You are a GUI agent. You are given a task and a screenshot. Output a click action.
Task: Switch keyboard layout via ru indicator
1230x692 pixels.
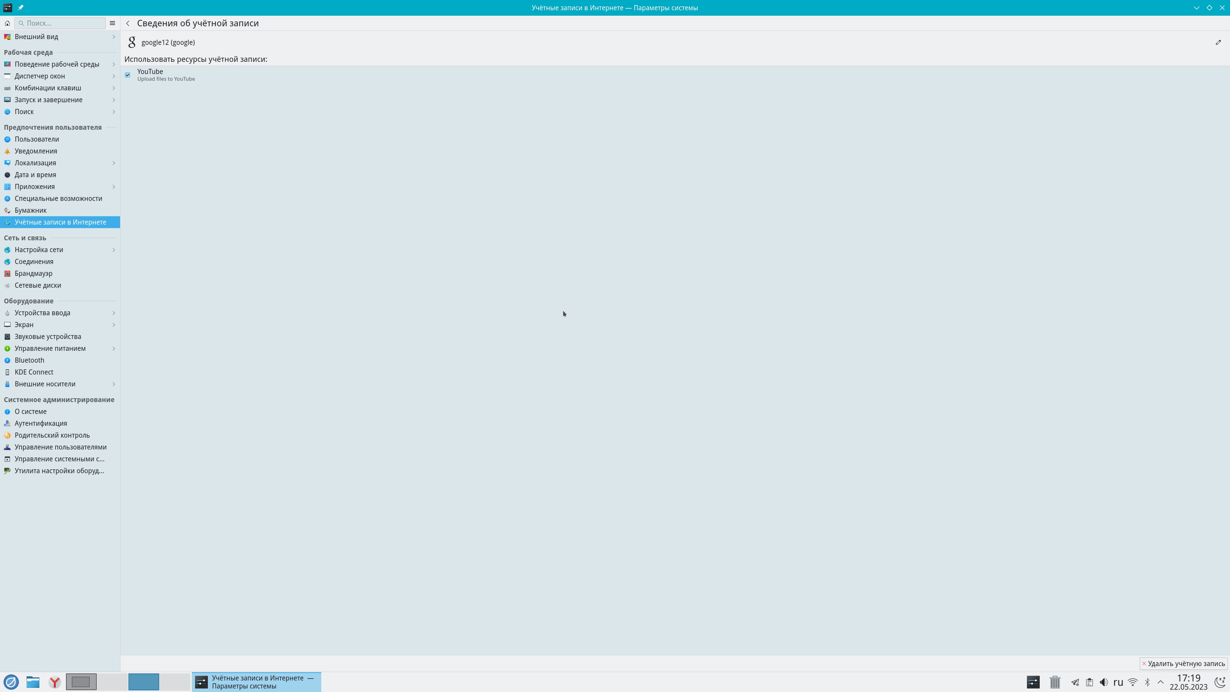click(x=1118, y=682)
